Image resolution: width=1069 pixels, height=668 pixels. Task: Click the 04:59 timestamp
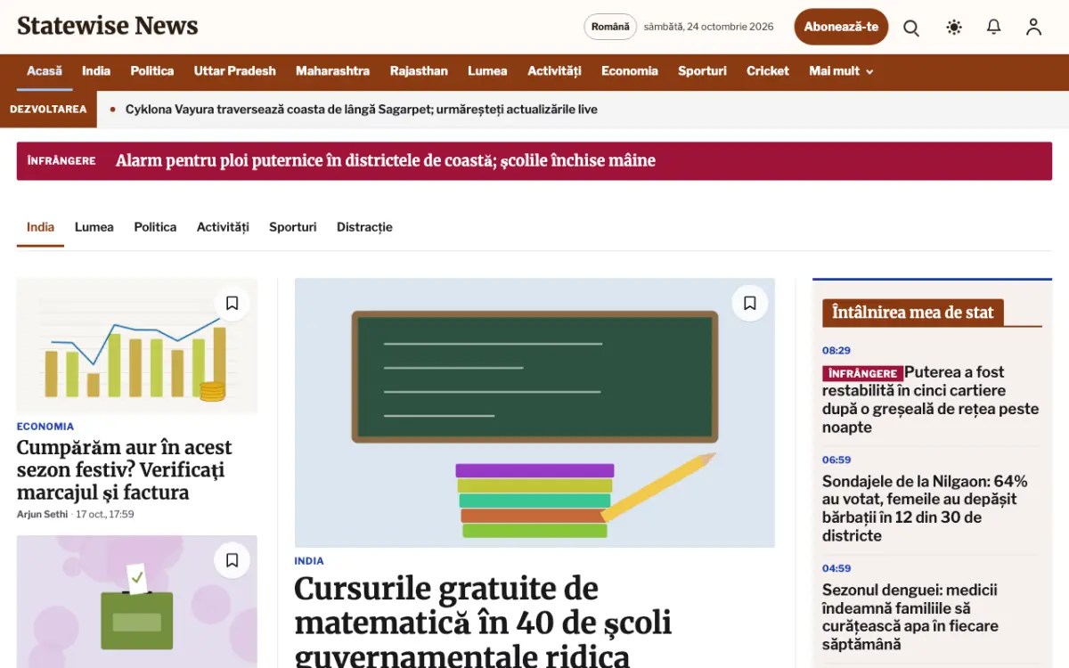pyautogui.click(x=836, y=568)
